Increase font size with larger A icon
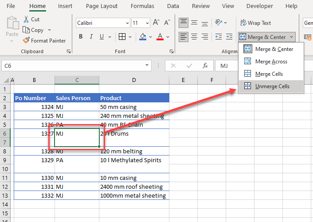Image resolution: width=313 pixels, height=222 pixels. (156, 23)
